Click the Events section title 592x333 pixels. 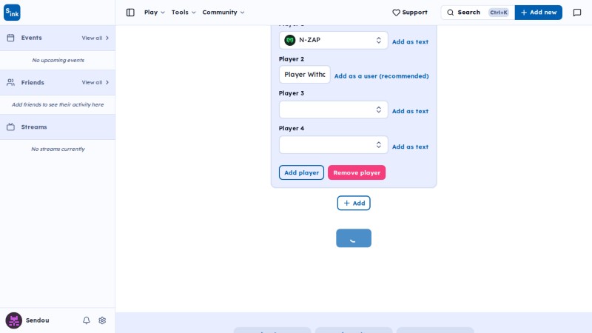coord(31,38)
